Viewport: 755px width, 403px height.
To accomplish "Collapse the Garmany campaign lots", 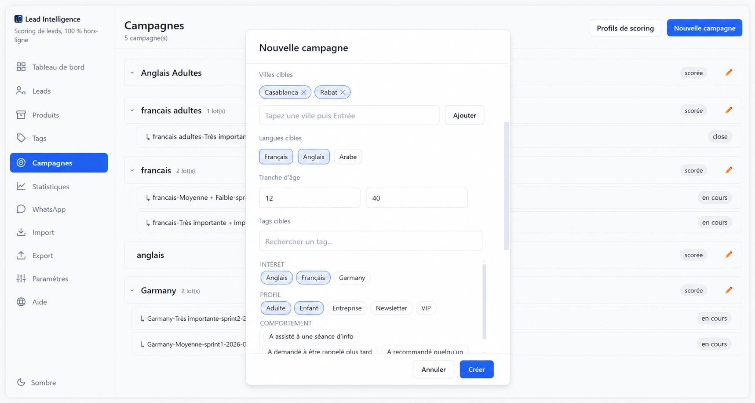I will pyautogui.click(x=132, y=290).
